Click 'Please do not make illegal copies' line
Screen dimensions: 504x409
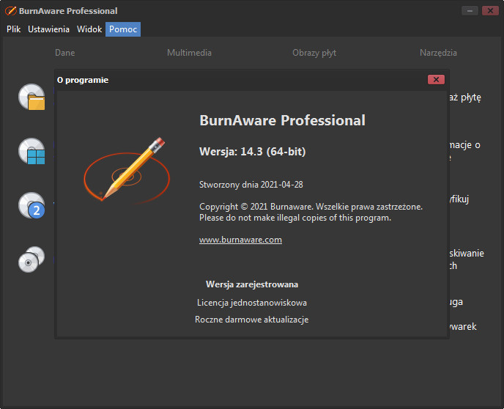click(x=295, y=218)
